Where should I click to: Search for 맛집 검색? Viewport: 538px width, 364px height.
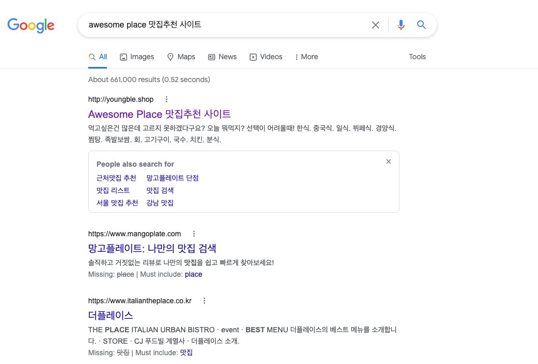click(x=160, y=190)
